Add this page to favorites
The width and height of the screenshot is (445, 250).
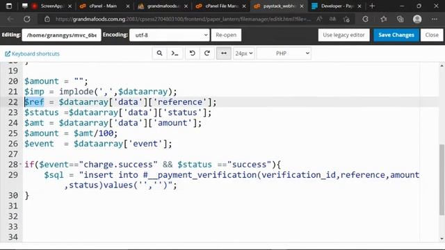click(346, 19)
